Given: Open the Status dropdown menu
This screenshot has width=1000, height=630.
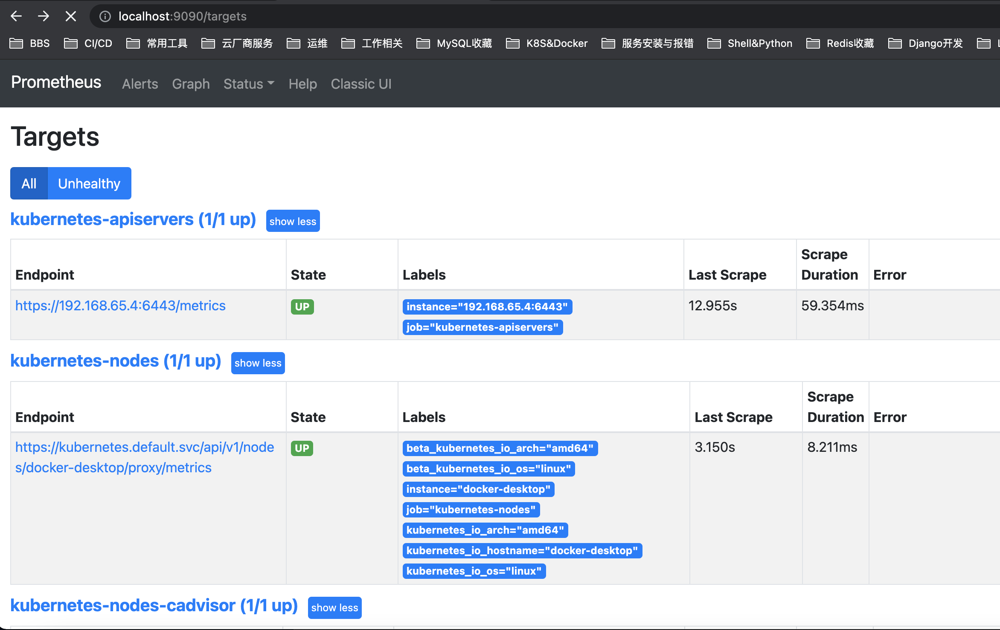Looking at the screenshot, I should (x=249, y=84).
